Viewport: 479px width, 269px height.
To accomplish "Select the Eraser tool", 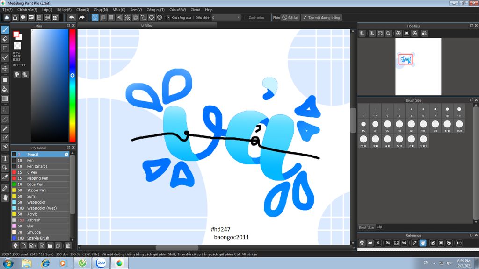I will (5, 39).
